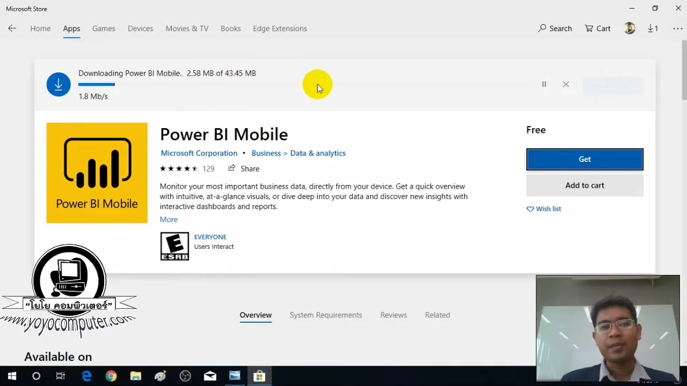Viewport: 687px width, 386px height.
Task: Switch to the Reviews tab
Action: [393, 315]
